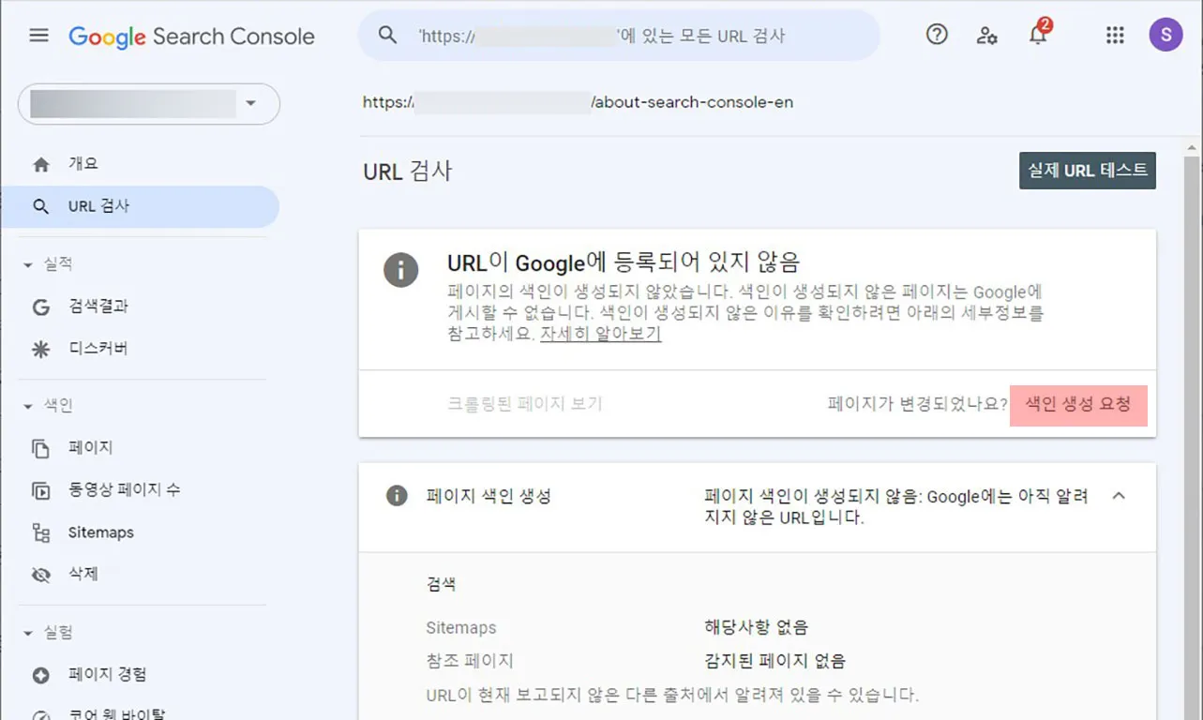Click the inspected URL ending about-search-console-en
Viewport: 1203px width, 720px height.
[578, 102]
